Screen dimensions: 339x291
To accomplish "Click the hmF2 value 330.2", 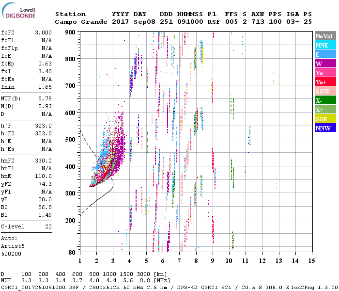I will (43, 161).
